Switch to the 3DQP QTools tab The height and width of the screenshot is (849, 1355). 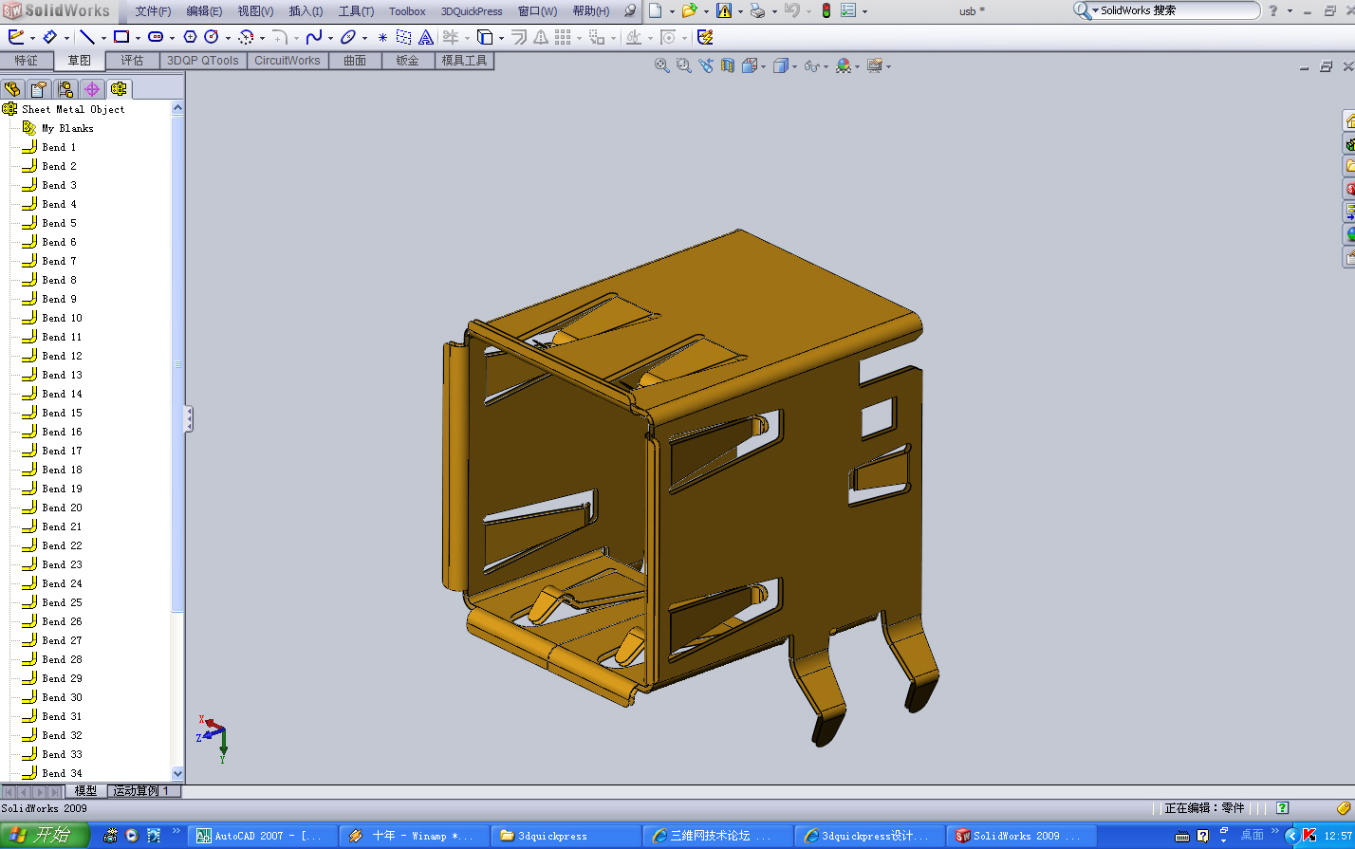point(203,61)
